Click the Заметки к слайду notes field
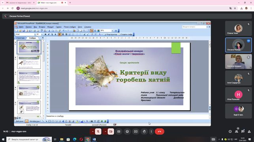Viewport: 254px width, 142px height. [x=128, y=116]
